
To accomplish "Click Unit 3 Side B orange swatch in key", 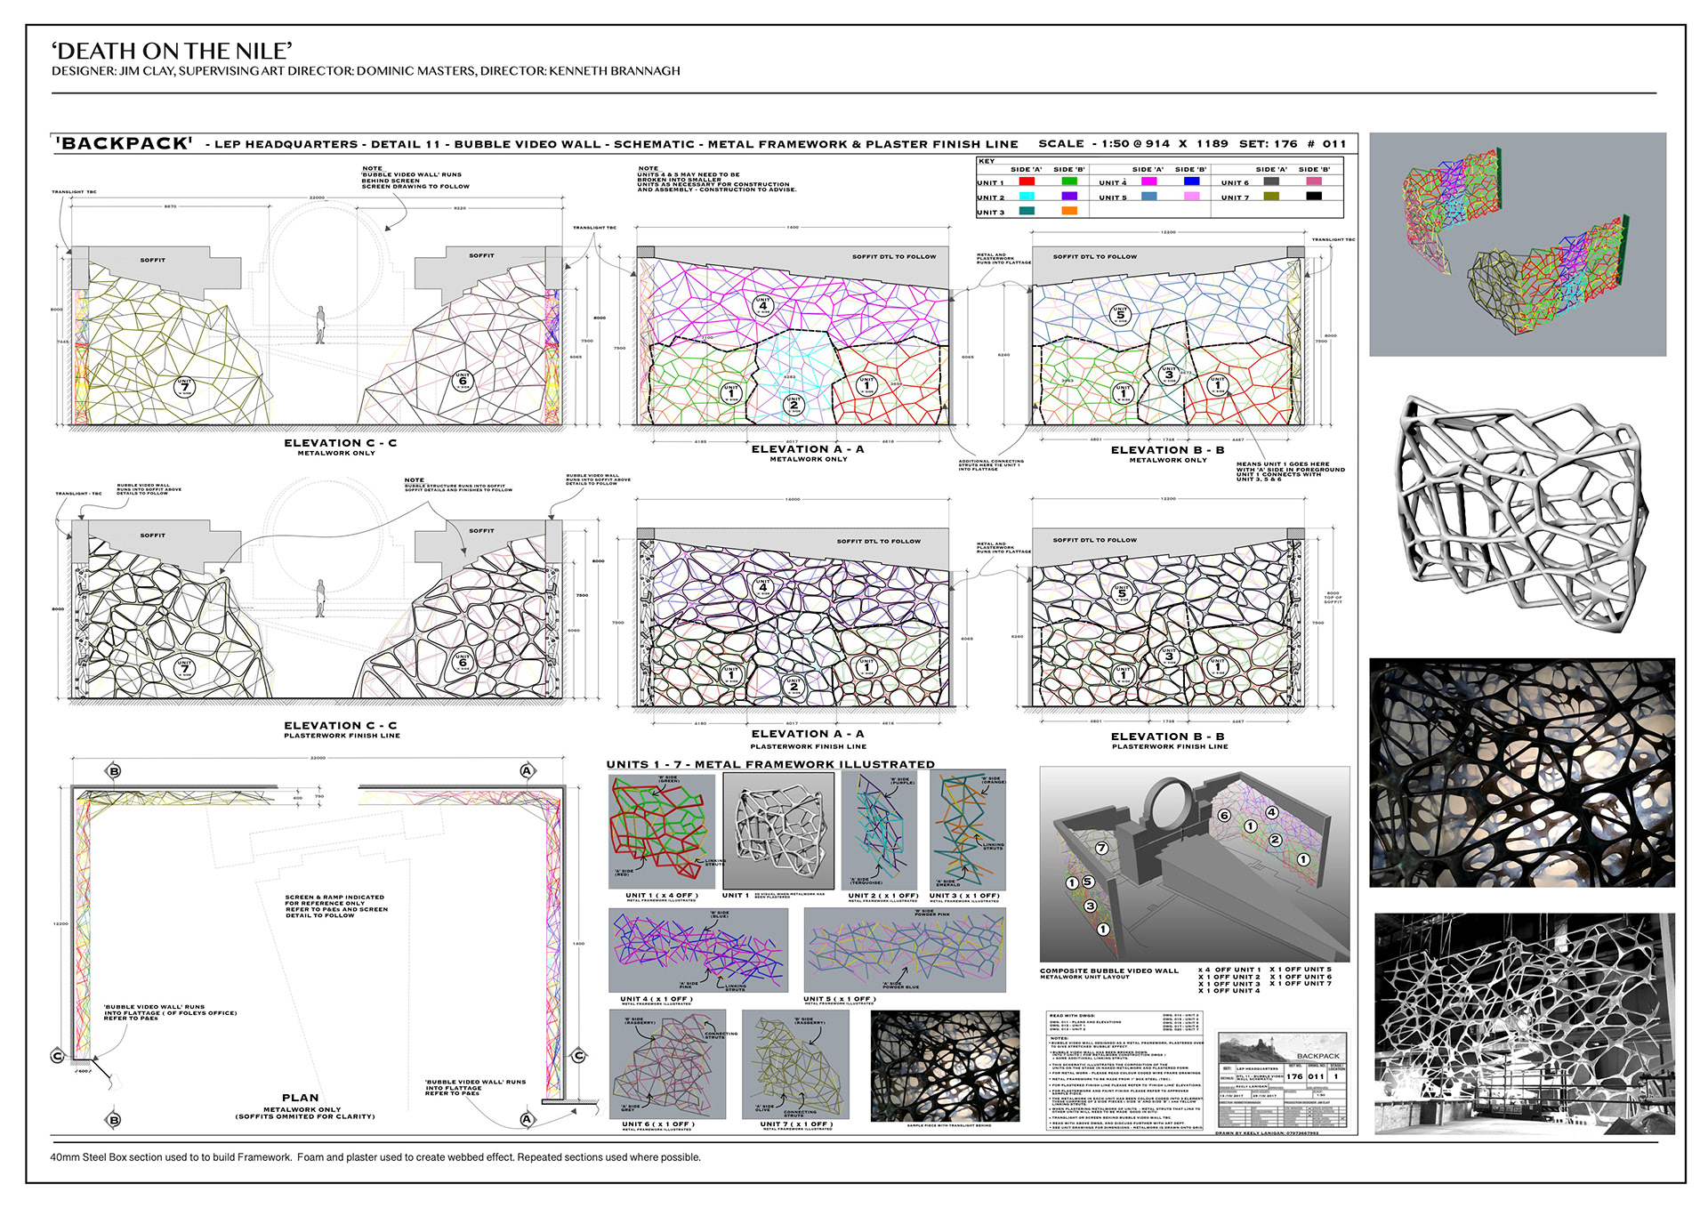I will click(x=1069, y=211).
